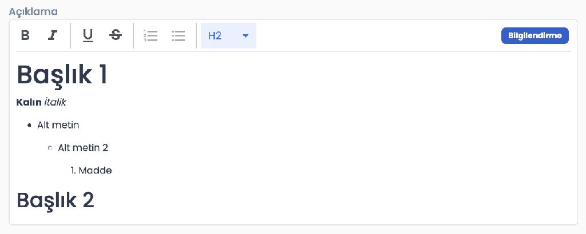Place cursor in the "Başlık 1" heading
Viewport: 586px width, 234px height.
click(62, 75)
